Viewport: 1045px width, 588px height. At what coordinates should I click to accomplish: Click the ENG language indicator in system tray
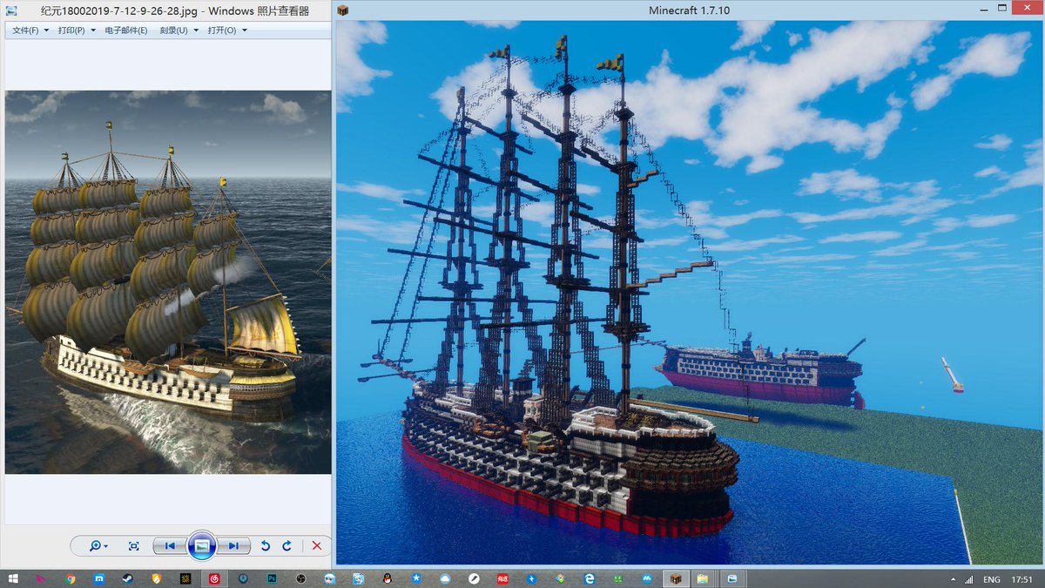pos(991,578)
